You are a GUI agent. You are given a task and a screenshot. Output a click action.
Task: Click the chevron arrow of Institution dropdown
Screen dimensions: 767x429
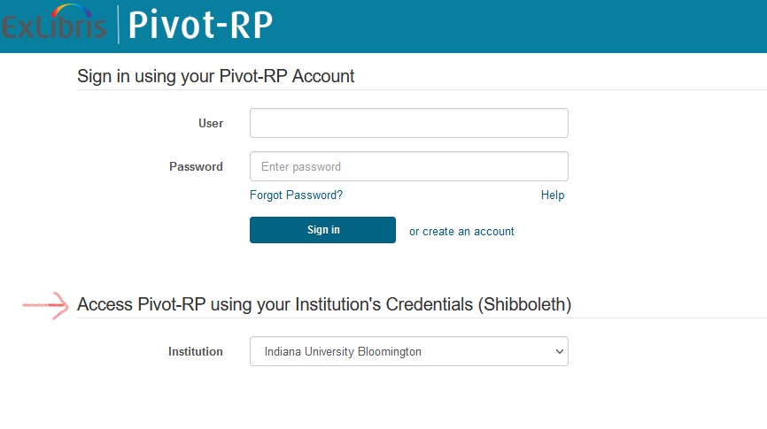pyautogui.click(x=559, y=351)
